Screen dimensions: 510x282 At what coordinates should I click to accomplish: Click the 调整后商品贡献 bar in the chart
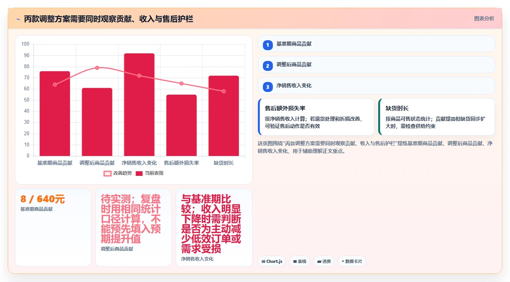coord(97,122)
